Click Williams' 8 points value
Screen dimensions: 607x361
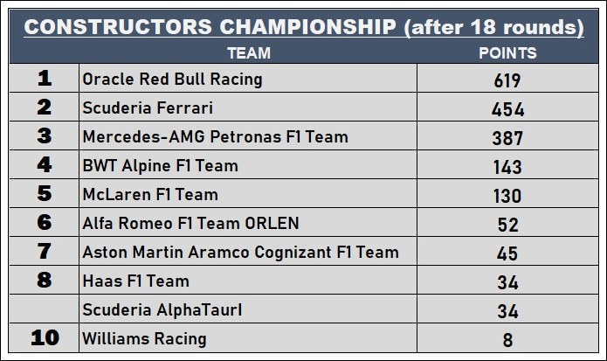point(507,340)
